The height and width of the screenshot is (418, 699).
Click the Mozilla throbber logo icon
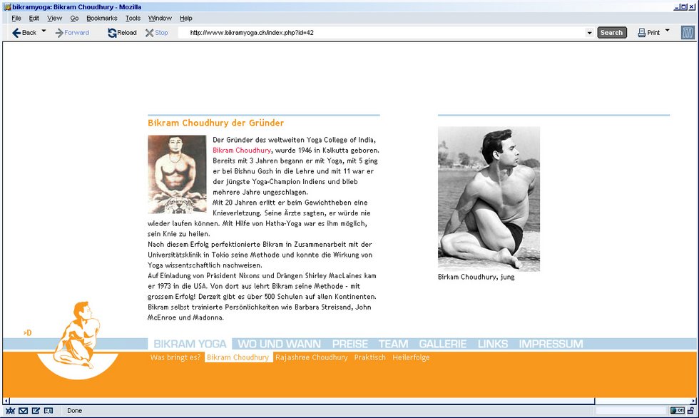[688, 33]
